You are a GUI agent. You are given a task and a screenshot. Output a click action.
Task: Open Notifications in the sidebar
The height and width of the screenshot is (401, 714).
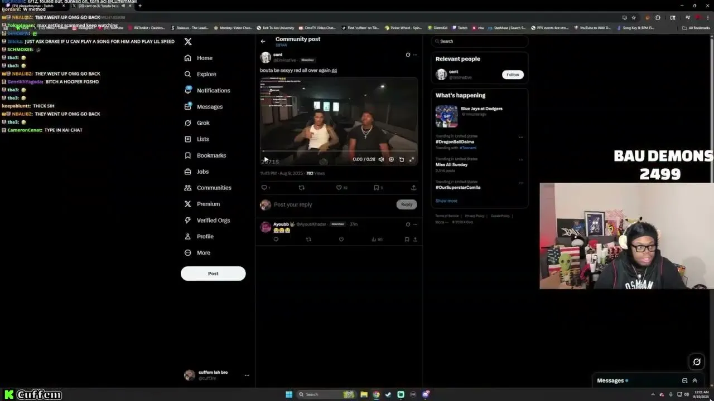tap(207, 90)
